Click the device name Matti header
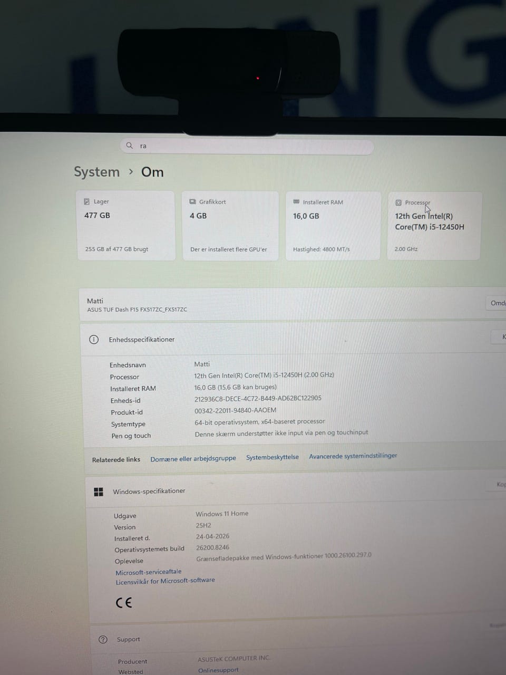 pos(95,301)
